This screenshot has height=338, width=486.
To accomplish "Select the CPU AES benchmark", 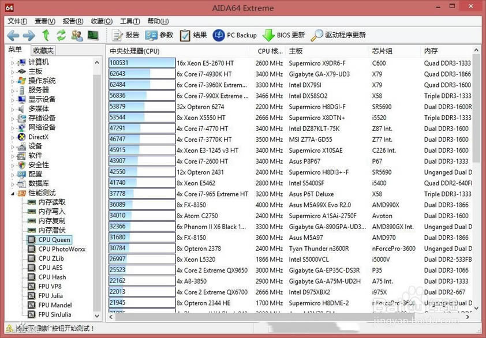I will [x=50, y=268].
